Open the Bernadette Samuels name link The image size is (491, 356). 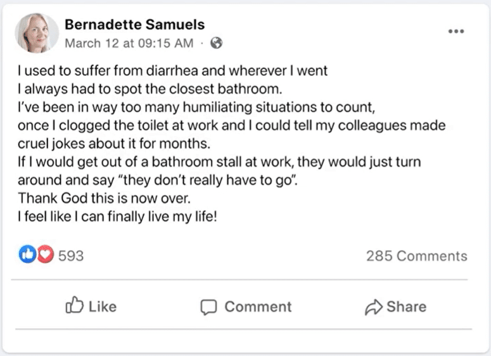(135, 25)
